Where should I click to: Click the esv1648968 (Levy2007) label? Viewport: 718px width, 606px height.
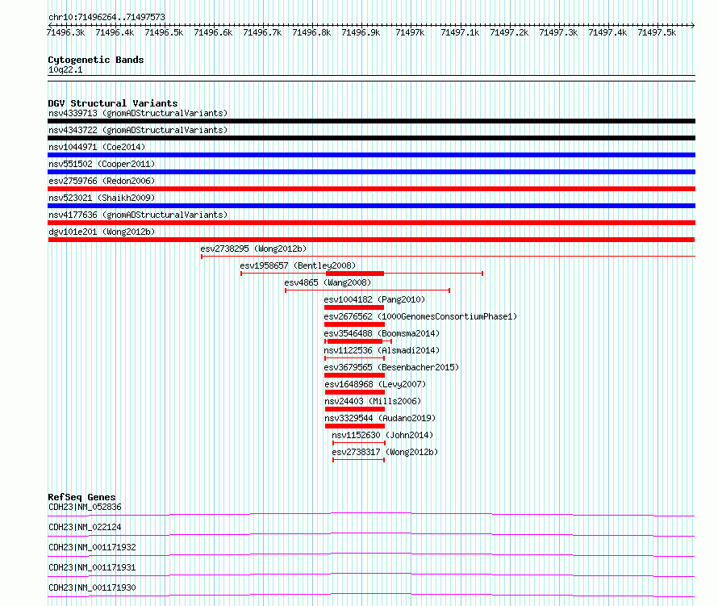tap(375, 384)
